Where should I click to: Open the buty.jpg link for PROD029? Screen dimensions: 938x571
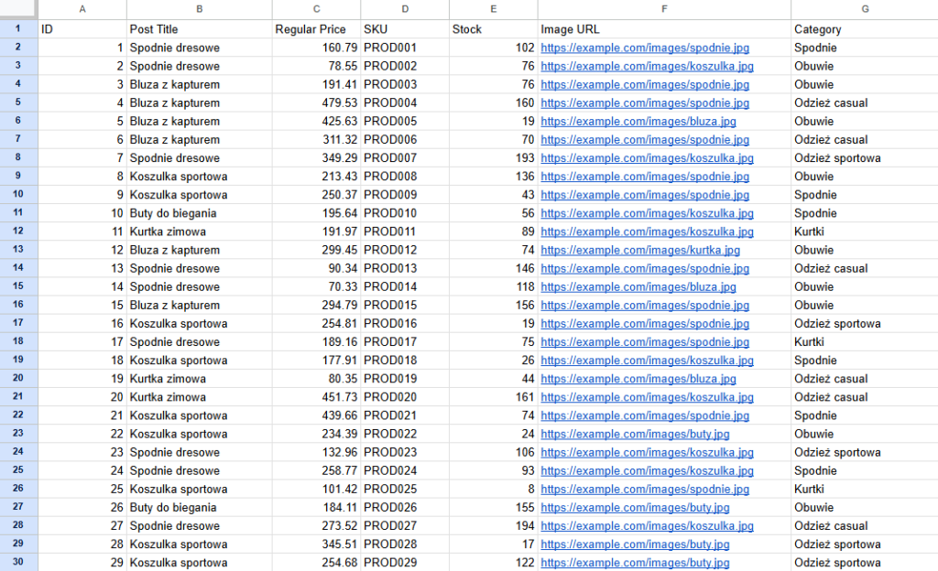[x=635, y=563]
